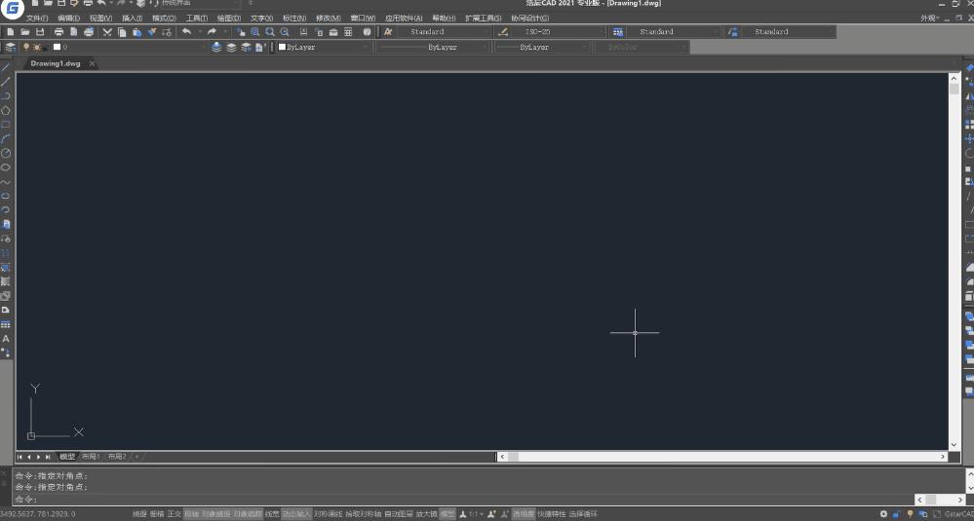Image resolution: width=974 pixels, height=521 pixels.
Task: Click the 自动图层 auto layer button
Action: point(398,514)
